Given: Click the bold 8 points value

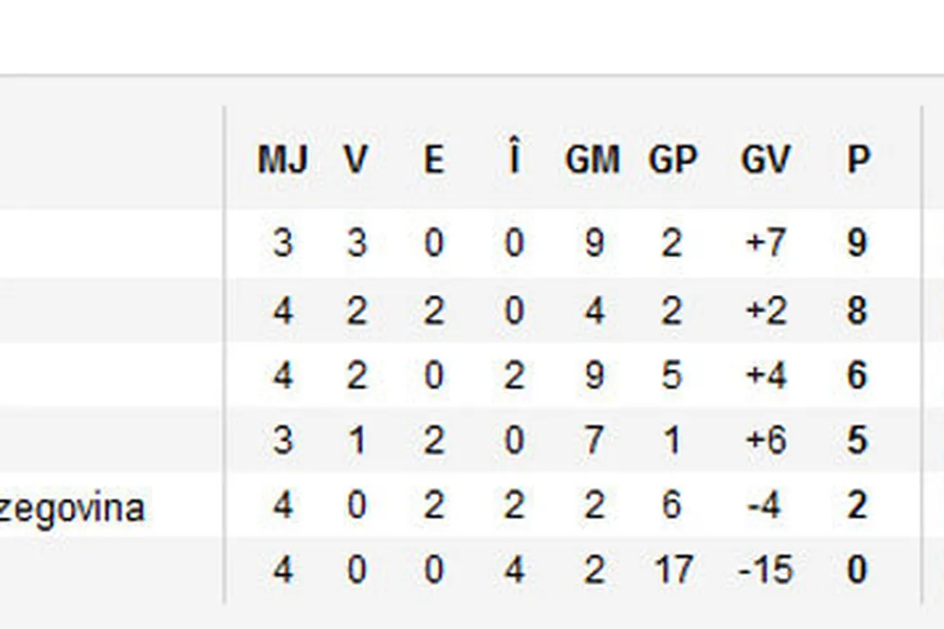Looking at the screenshot, I should click(x=858, y=310).
